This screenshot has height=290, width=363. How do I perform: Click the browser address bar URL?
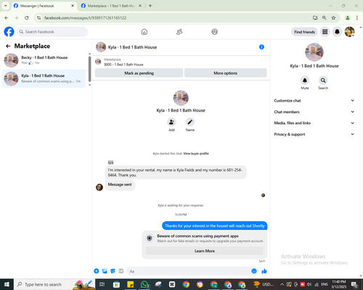tap(85, 17)
